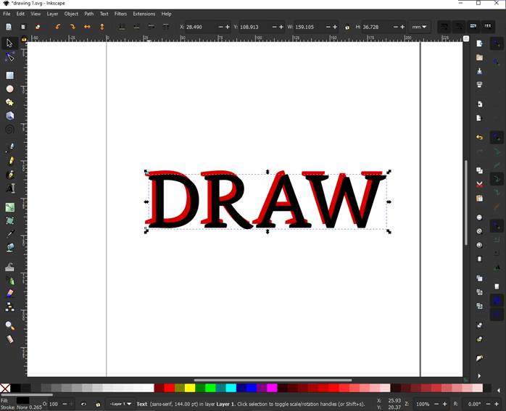Open the Help menu

click(166, 14)
